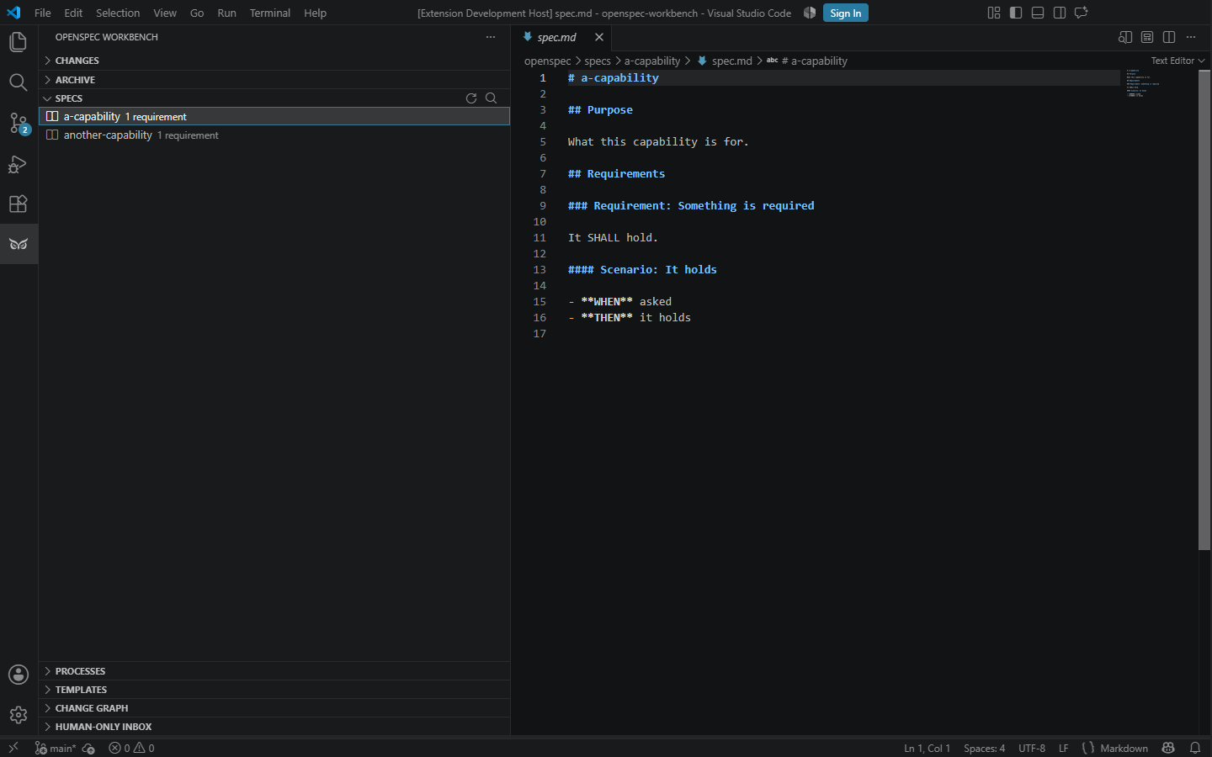Open editor More Actions ellipsis

1191,37
